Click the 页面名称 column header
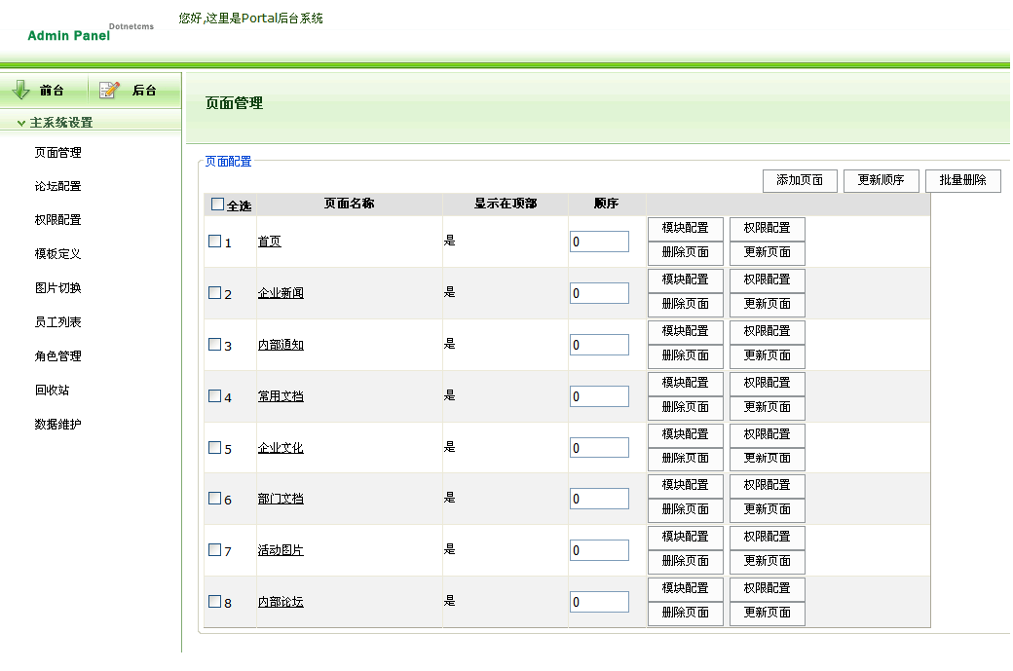Viewport: 1013px width, 671px height. 350,204
